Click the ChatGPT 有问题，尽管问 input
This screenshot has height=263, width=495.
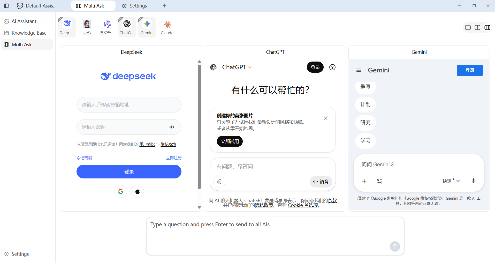coord(272,167)
